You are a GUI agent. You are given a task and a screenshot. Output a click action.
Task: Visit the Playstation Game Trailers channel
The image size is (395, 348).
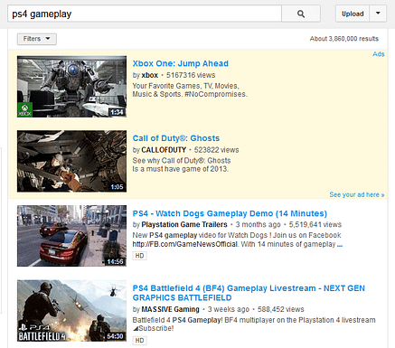184,225
